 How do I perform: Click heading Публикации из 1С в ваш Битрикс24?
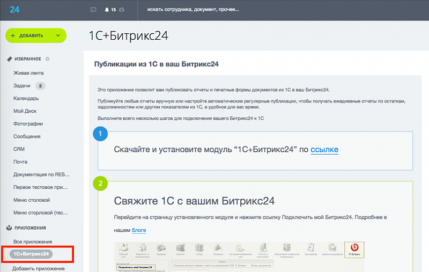[157, 64]
